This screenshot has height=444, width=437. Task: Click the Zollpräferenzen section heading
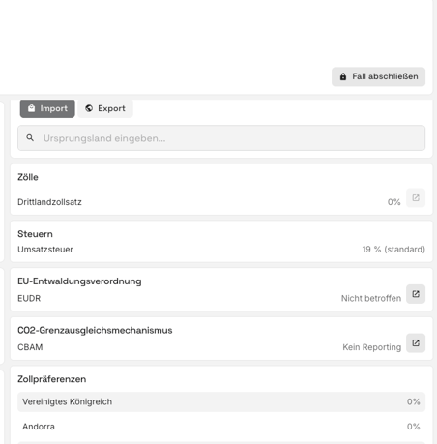[x=52, y=379]
